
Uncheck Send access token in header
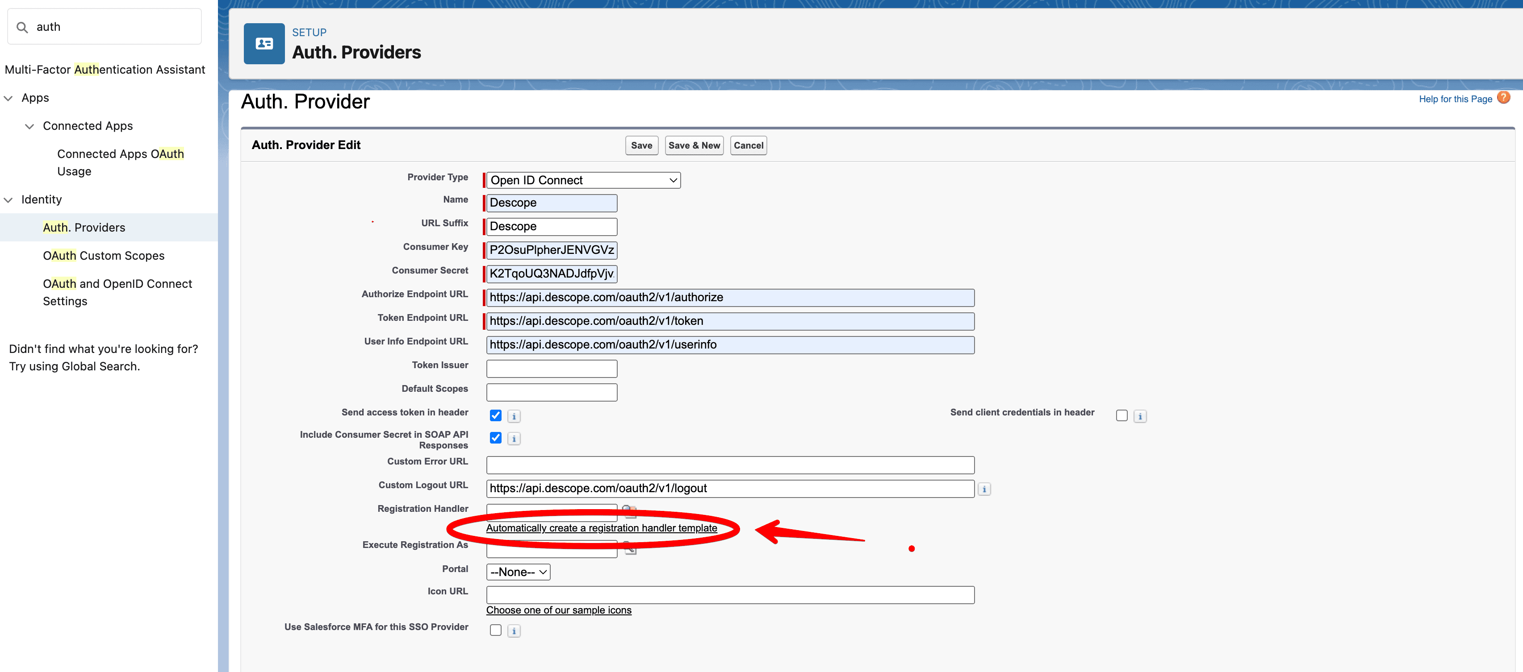click(x=495, y=416)
